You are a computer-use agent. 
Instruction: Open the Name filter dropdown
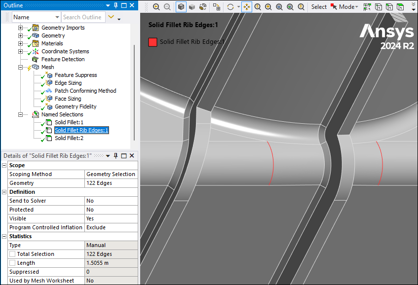click(57, 17)
